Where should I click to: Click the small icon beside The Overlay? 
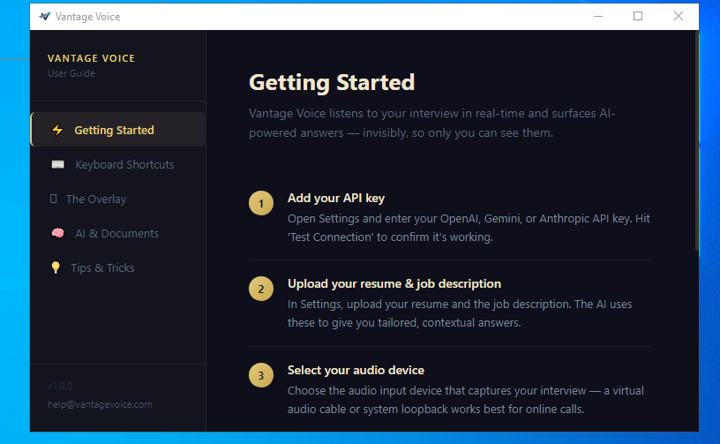(x=53, y=199)
